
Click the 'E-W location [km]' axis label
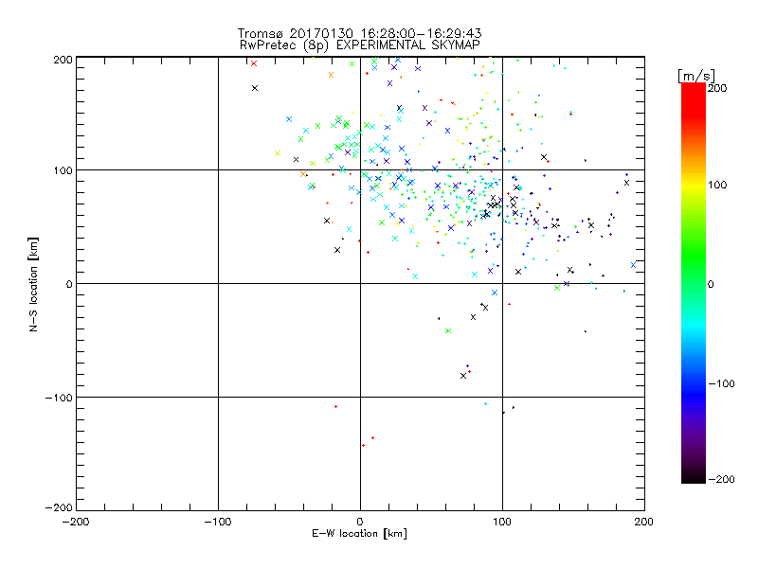coord(359,533)
